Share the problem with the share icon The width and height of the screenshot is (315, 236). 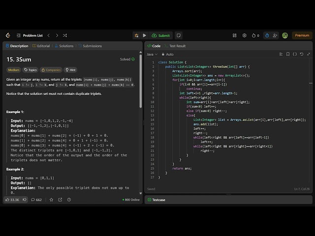(x=60, y=200)
